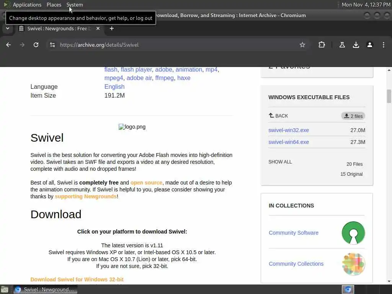
Task: Close the Swivel browser tab
Action: click(x=98, y=28)
